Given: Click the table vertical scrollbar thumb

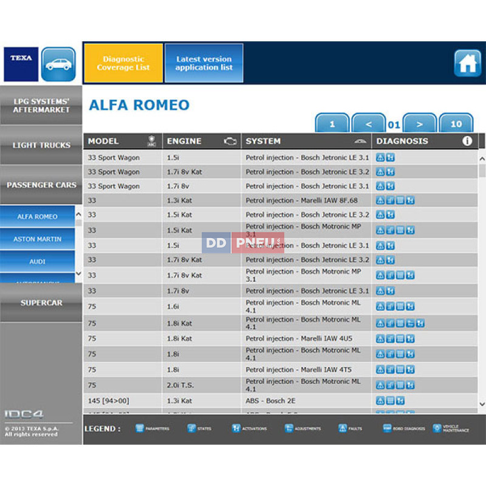Looking at the screenshot, I should pyautogui.click(x=482, y=171).
